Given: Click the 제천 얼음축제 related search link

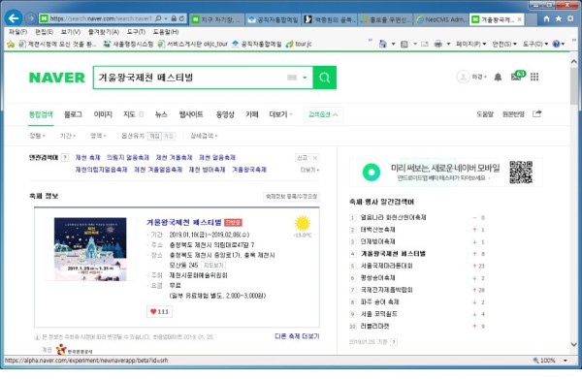Looking at the screenshot, I should click(217, 158).
